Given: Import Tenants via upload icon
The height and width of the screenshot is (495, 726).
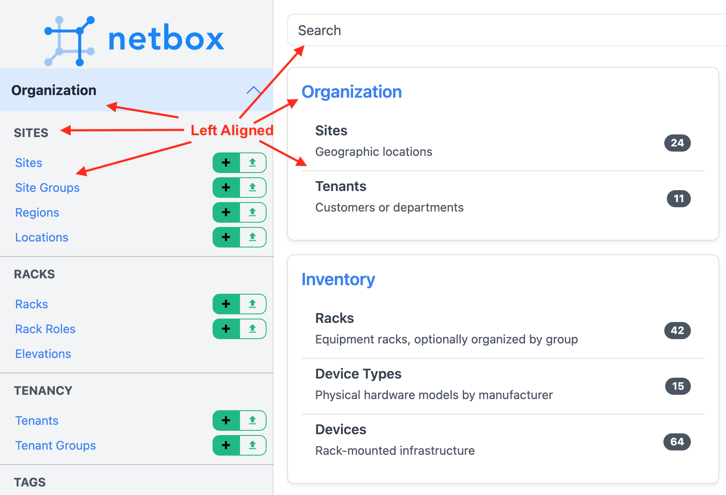Looking at the screenshot, I should 253,420.
